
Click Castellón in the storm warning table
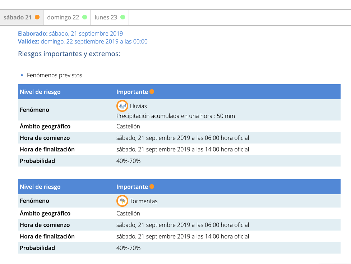pos(128,213)
